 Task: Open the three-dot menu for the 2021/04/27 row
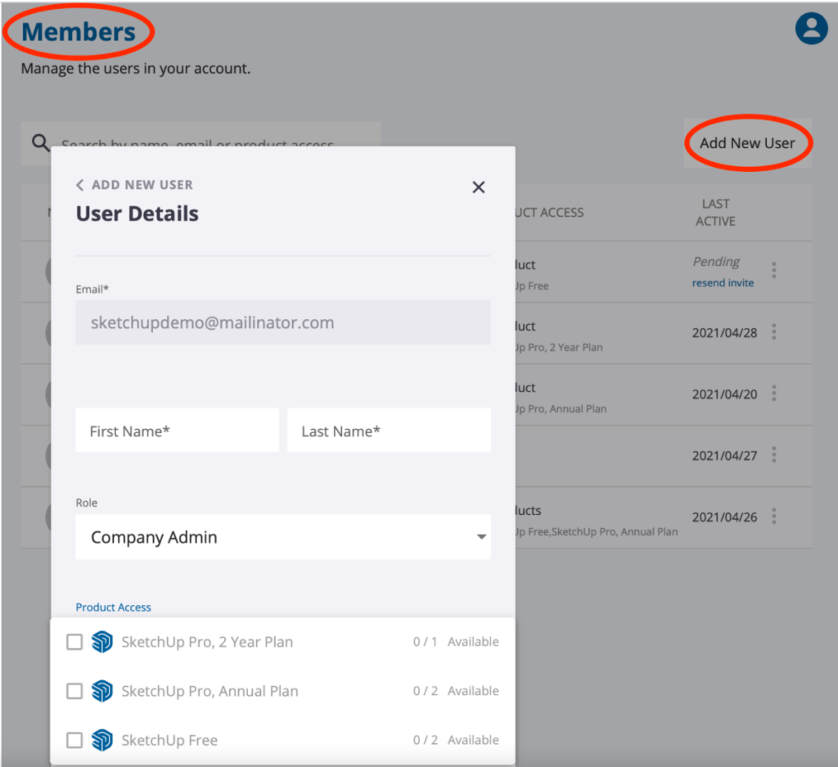coord(773,455)
